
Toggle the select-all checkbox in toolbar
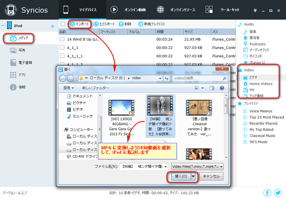pyautogui.click(x=63, y=24)
